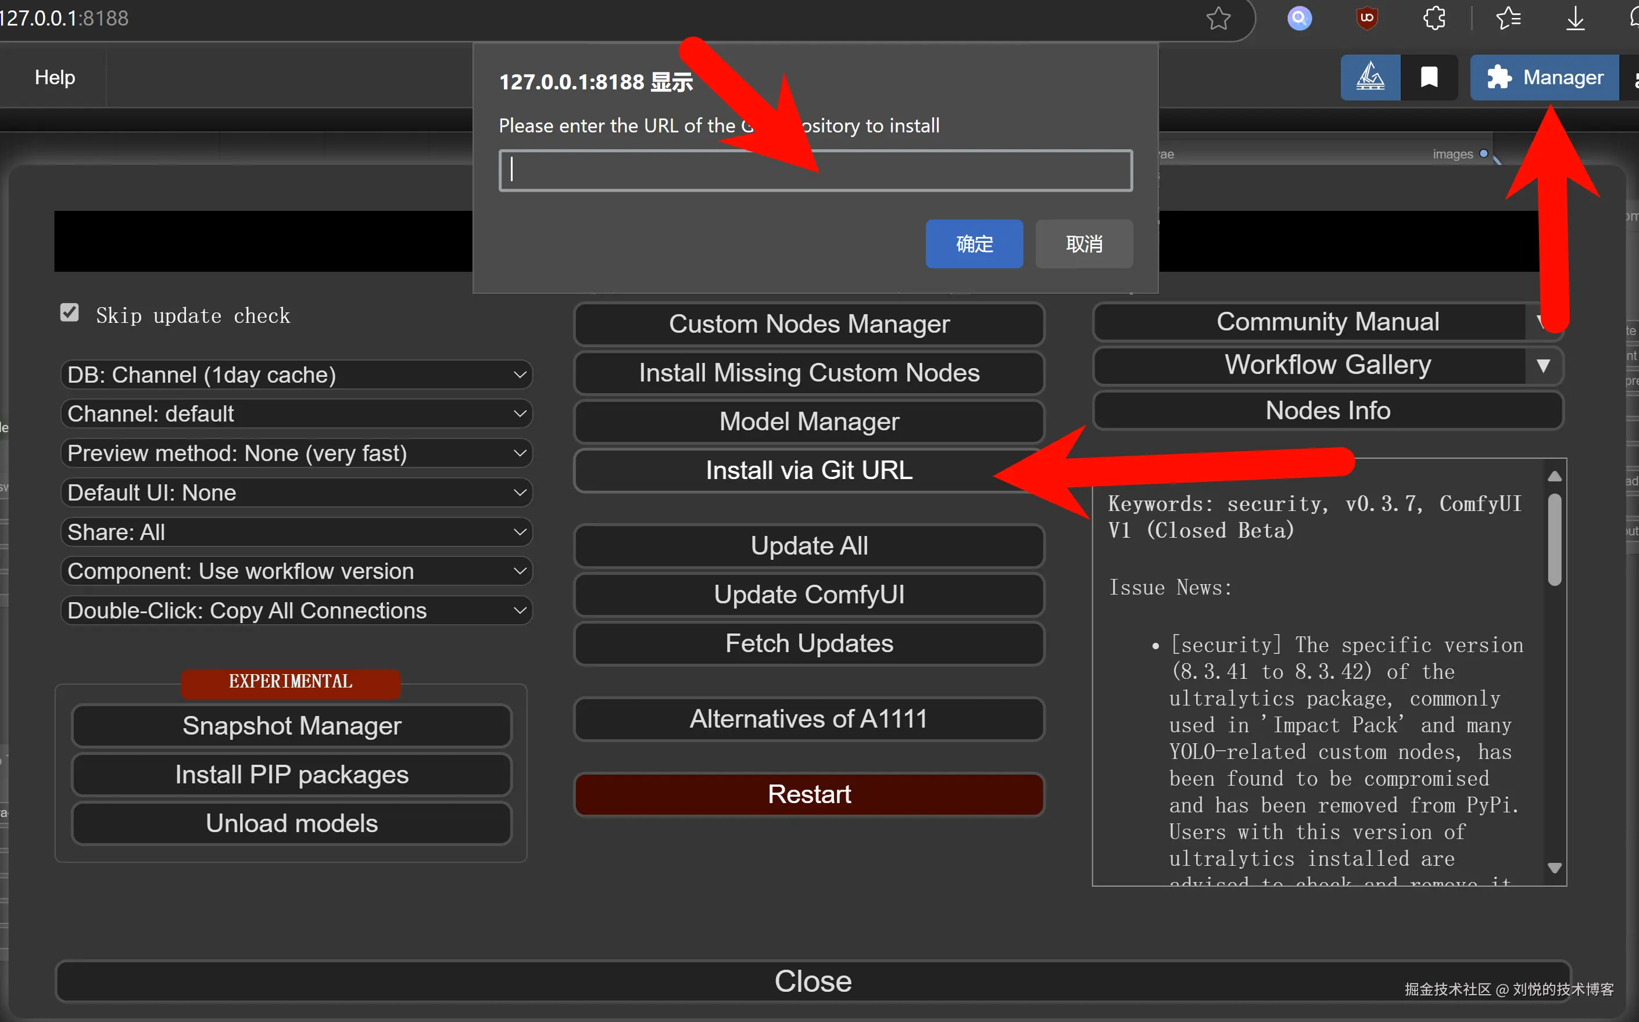Open the browser downloads arrow icon
This screenshot has width=1639, height=1022.
coord(1576,18)
